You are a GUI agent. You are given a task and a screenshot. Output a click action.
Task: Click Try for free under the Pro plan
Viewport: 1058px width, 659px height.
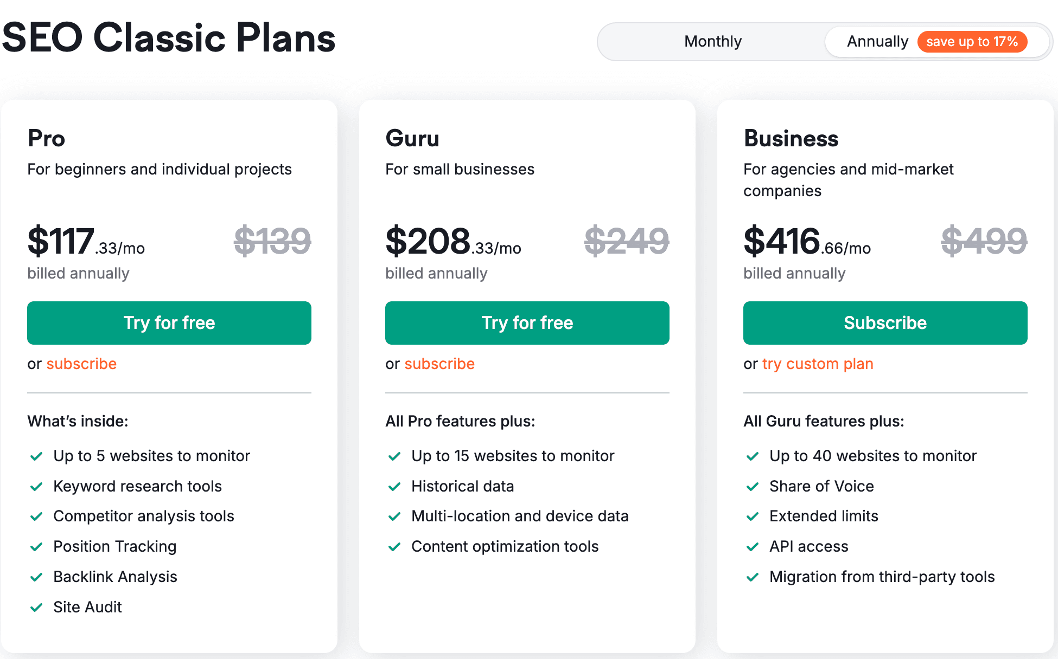coord(169,322)
